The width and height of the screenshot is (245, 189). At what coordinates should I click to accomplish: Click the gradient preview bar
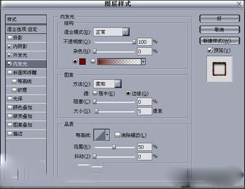coord(119,61)
